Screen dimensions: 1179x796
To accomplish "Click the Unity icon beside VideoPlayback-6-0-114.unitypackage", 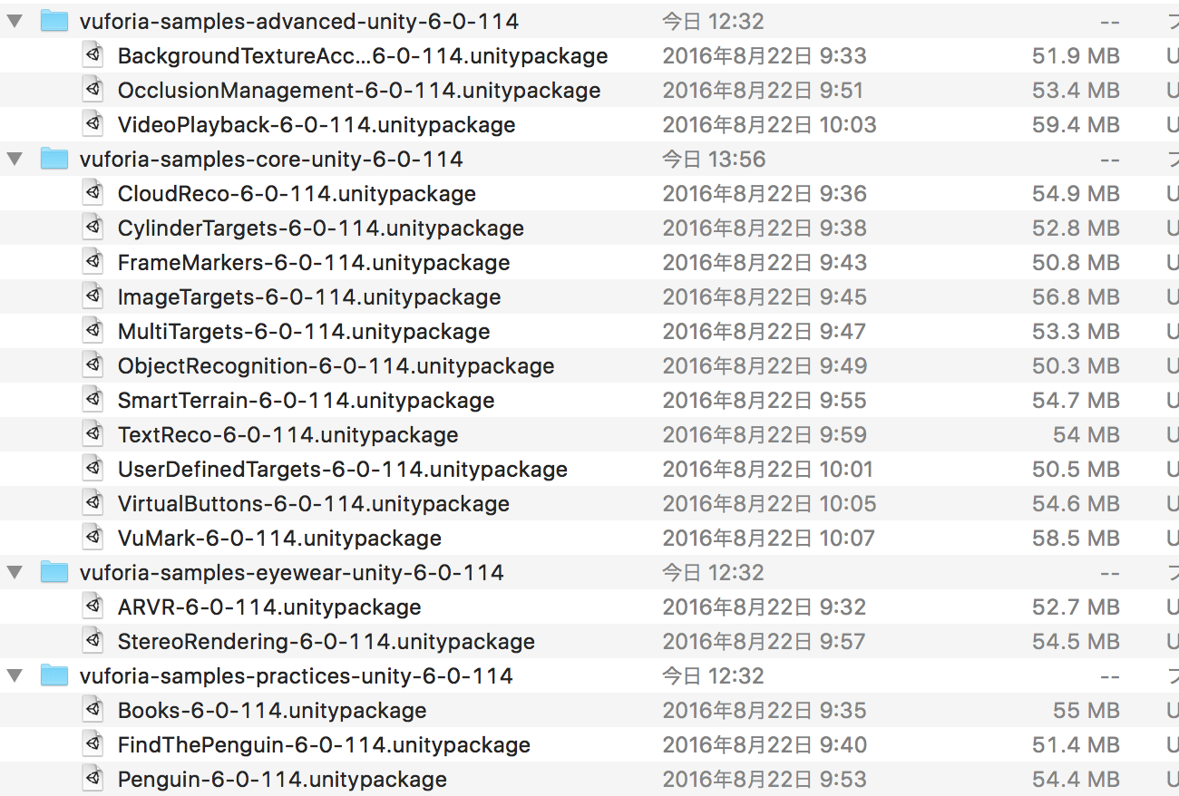I will pos(93,125).
